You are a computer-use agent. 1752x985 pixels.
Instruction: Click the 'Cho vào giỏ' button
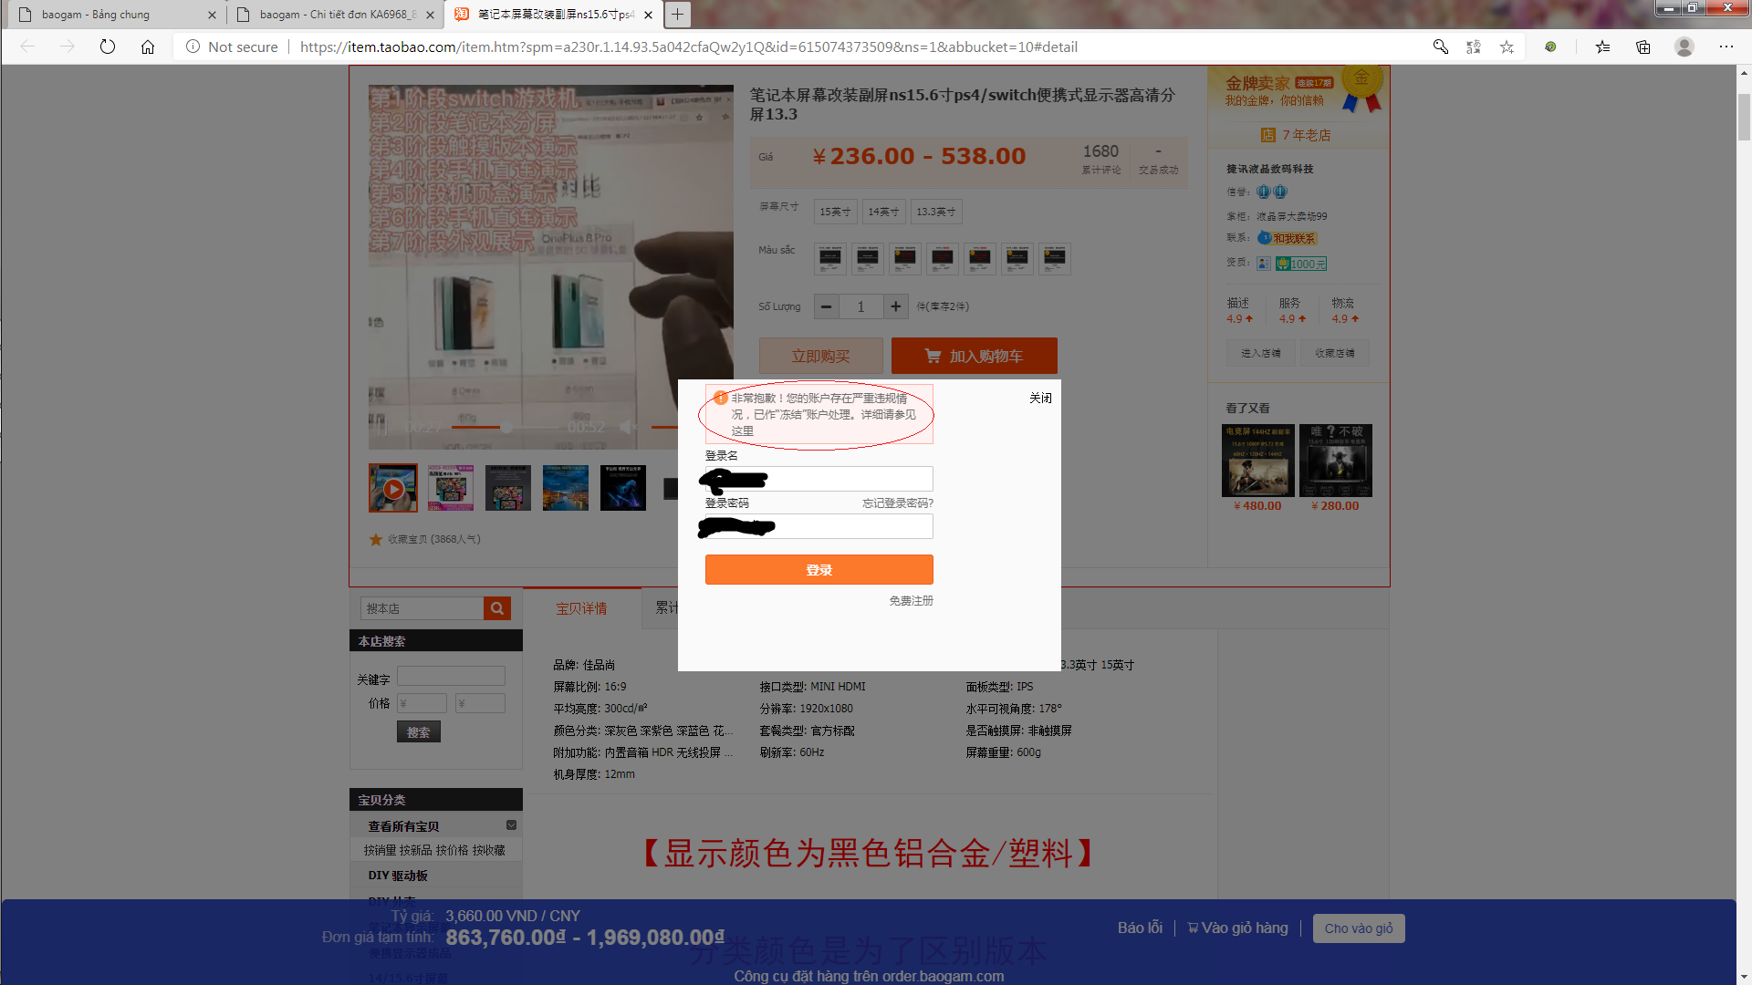(x=1359, y=928)
